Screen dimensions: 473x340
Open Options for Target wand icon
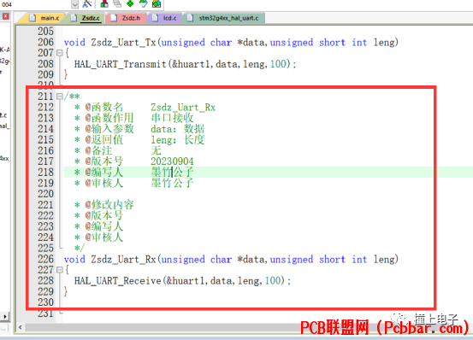pyautogui.click(x=87, y=4)
